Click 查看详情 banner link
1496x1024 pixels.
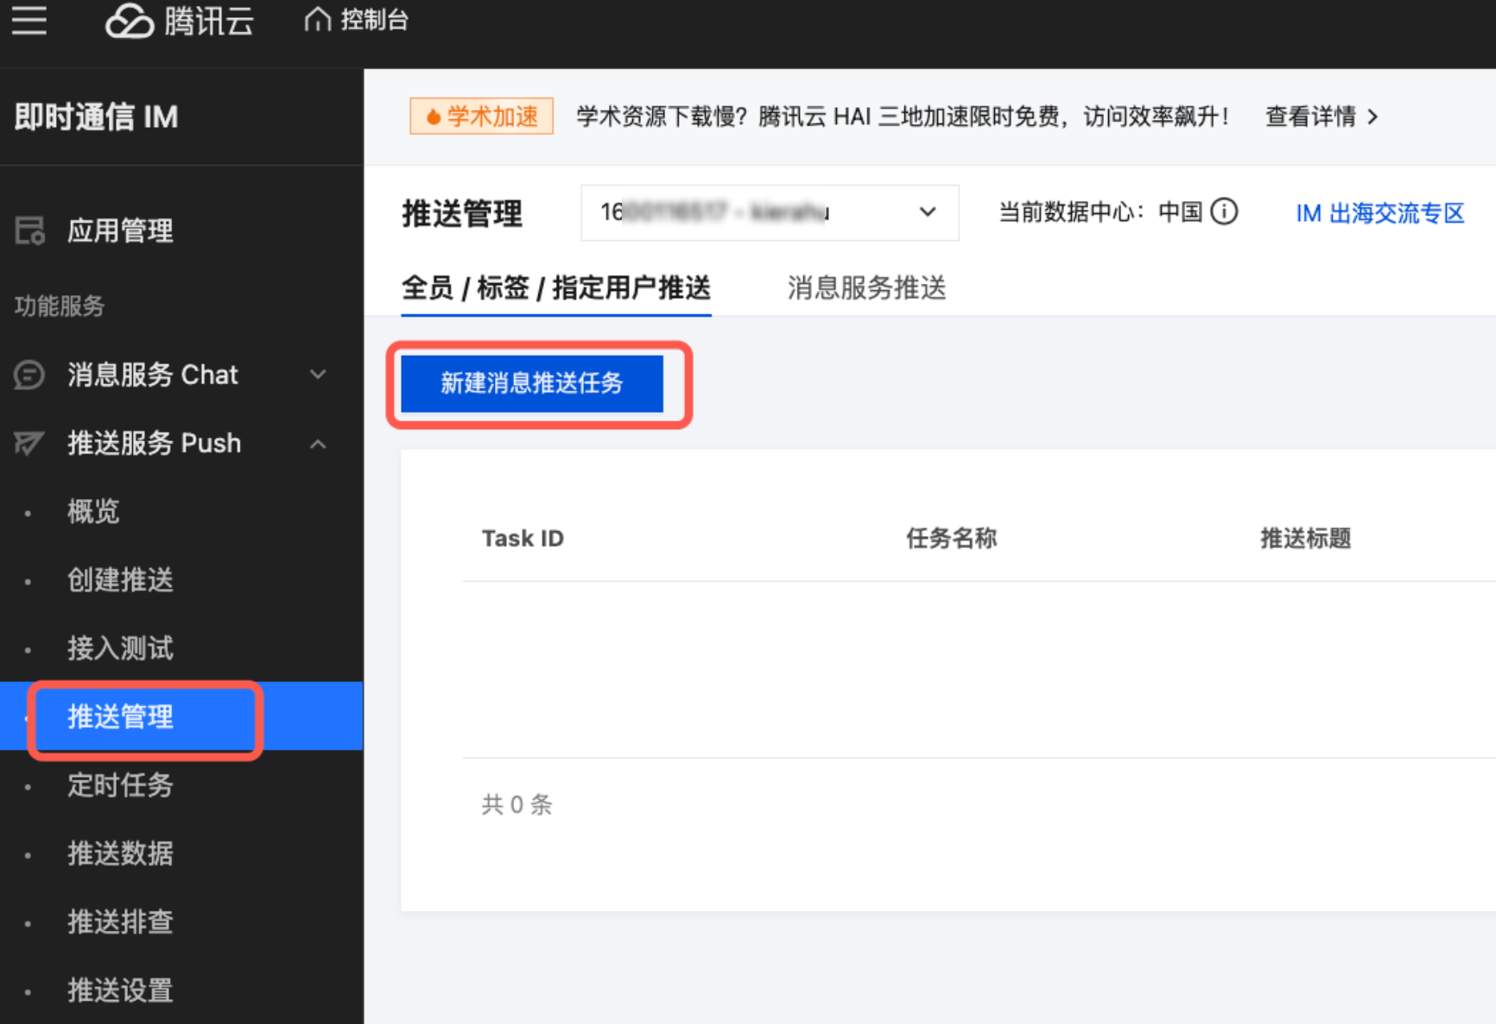(x=1310, y=117)
